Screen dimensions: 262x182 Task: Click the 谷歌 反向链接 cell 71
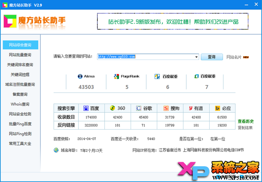click(x=143, y=125)
